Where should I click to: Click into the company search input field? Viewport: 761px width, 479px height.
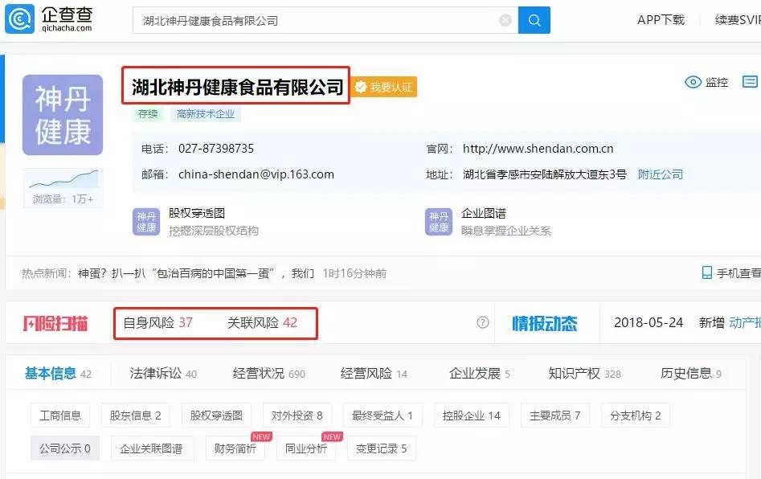(x=313, y=20)
